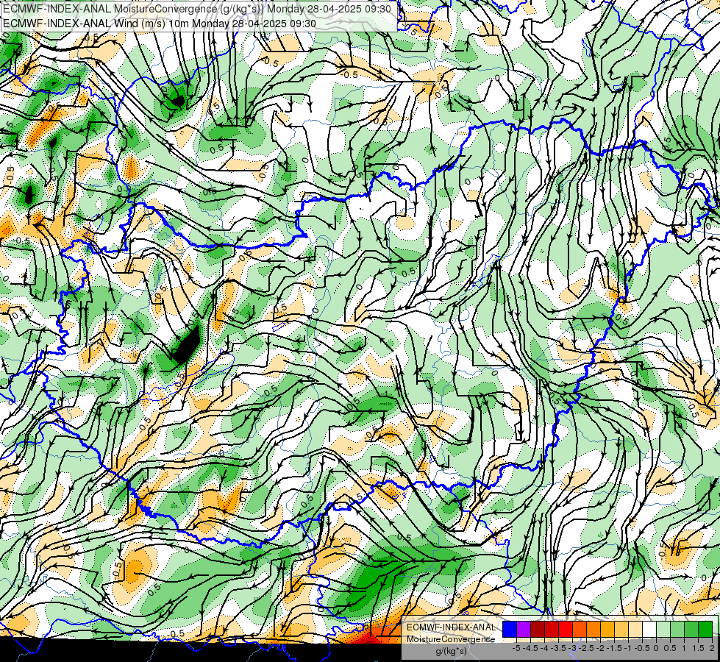The image size is (720, 662).
Task: Pick the legend swatch between -4 and -3.5
Action: 552,629
